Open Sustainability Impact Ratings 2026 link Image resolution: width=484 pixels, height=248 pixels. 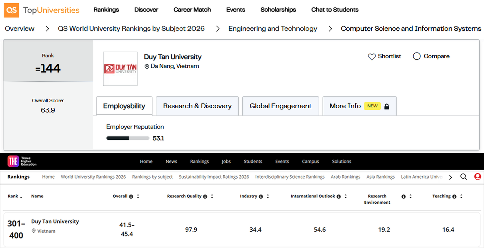coord(214,177)
